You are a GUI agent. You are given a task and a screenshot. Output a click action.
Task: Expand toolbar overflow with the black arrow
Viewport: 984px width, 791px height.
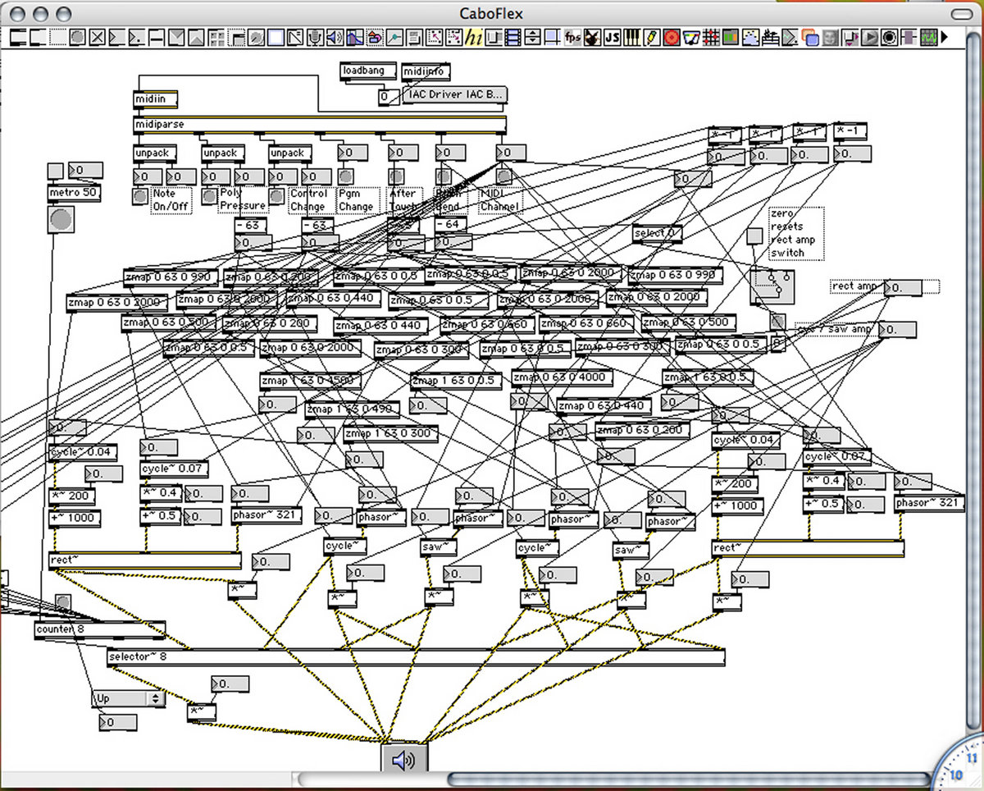(x=945, y=37)
